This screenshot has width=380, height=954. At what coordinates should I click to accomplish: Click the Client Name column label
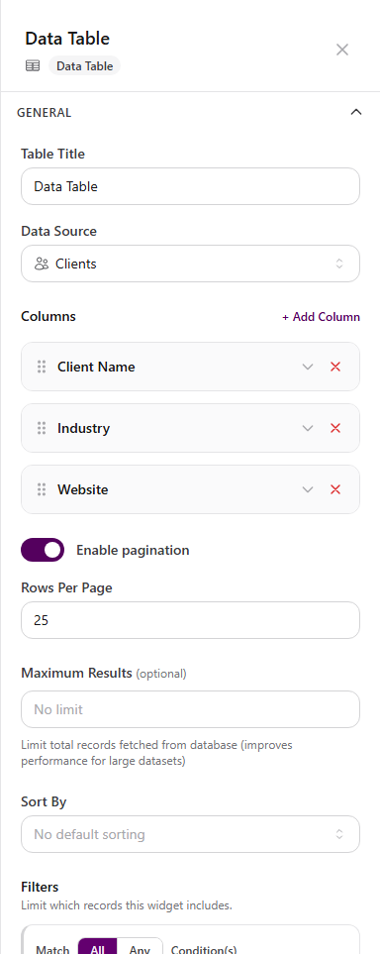[x=96, y=367]
